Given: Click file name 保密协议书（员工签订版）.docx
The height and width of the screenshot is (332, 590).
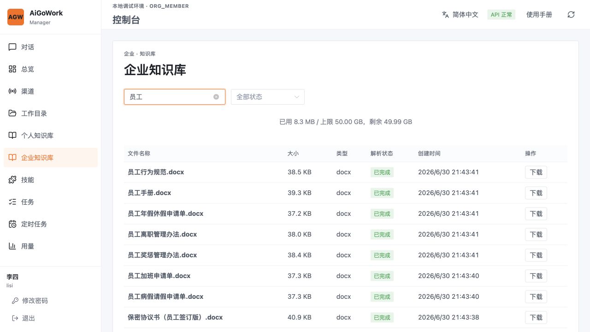Looking at the screenshot, I should (x=175, y=317).
